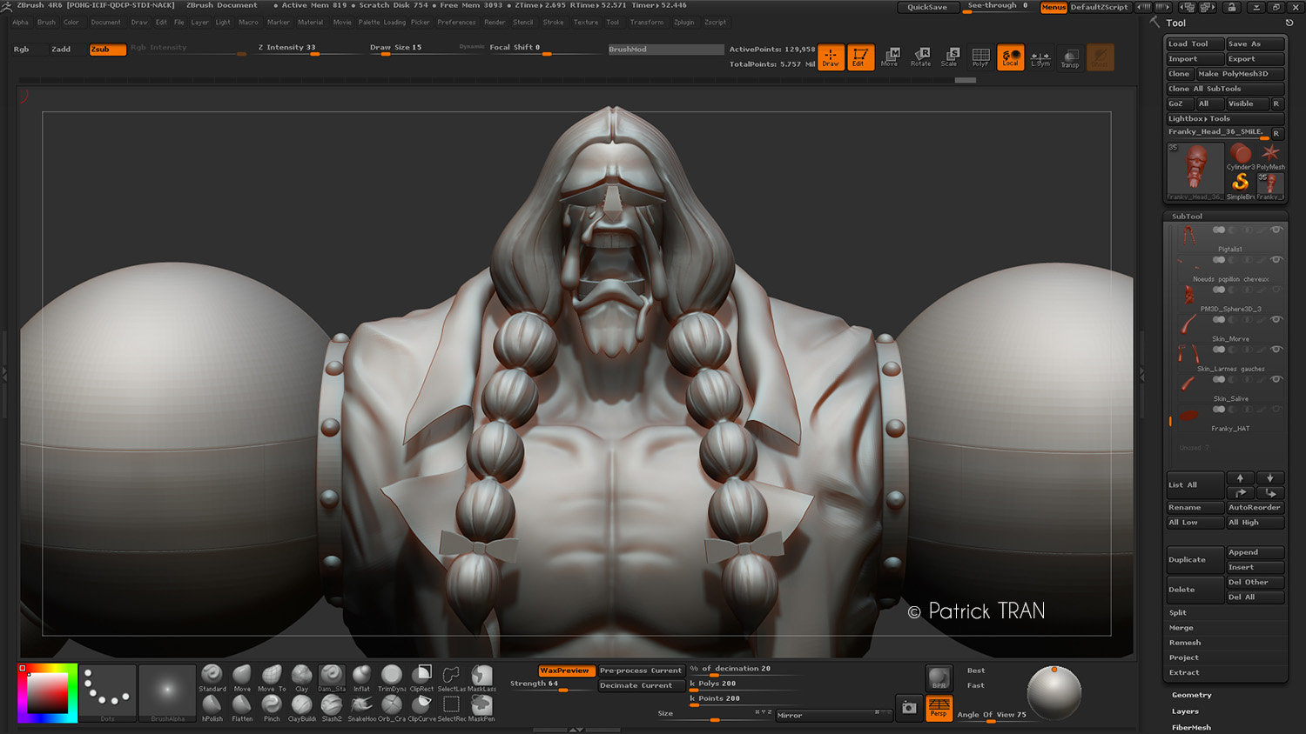Screen dimensions: 1306x734
Task: Click the Duplicate subtool button
Action: pyautogui.click(x=1195, y=560)
